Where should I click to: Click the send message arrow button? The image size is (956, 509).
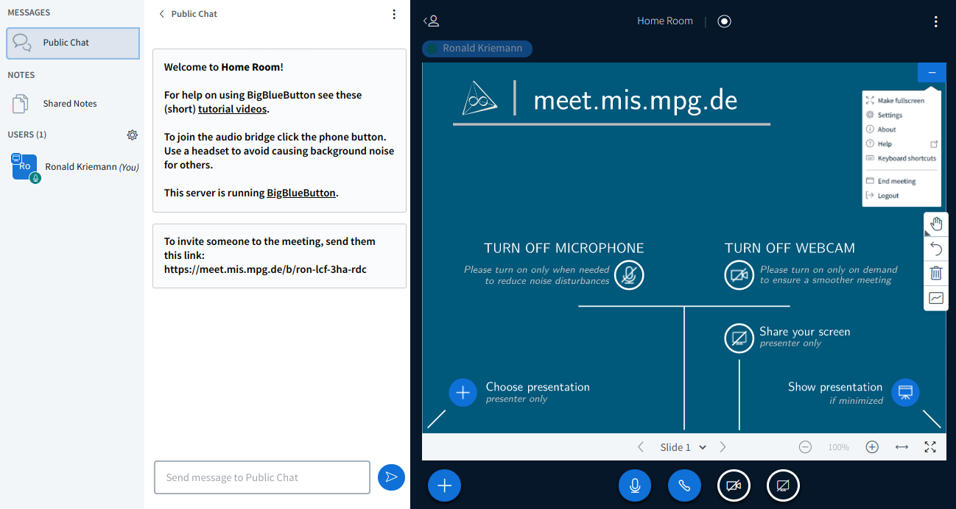pyautogui.click(x=391, y=477)
